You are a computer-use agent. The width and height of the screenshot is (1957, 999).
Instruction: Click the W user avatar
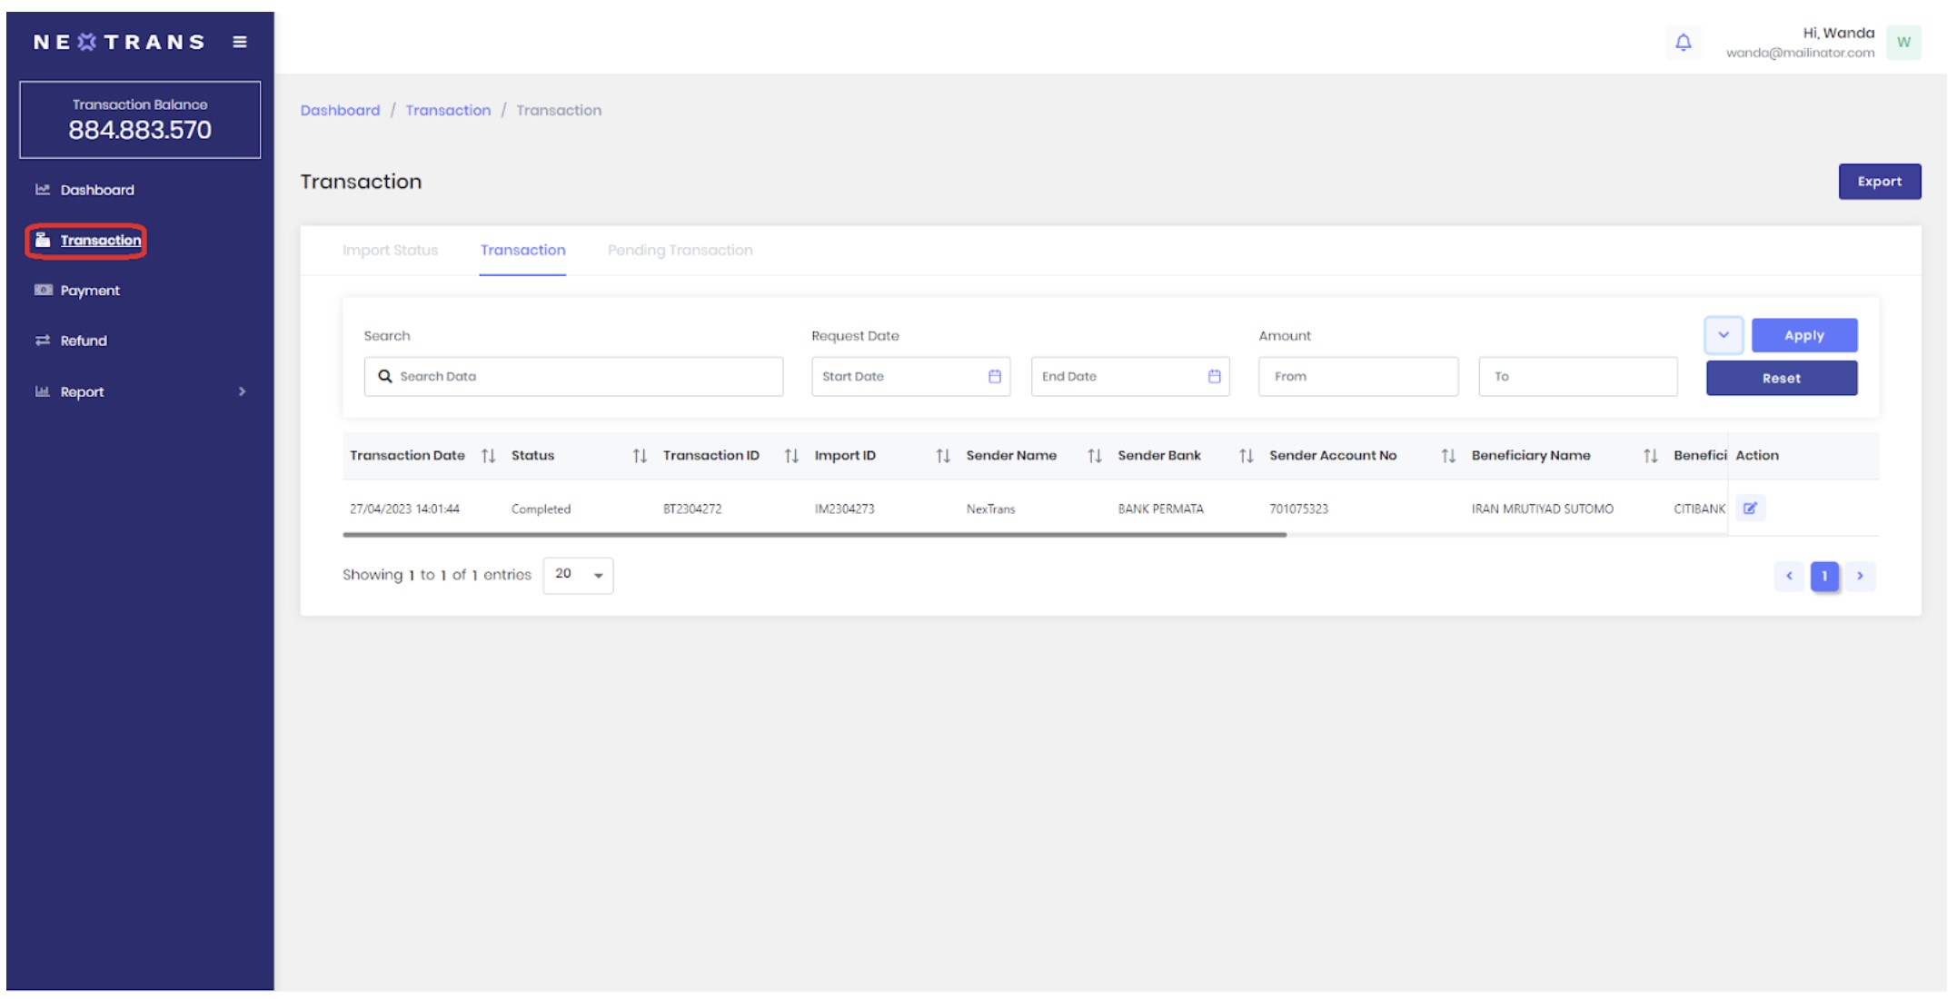1903,42
